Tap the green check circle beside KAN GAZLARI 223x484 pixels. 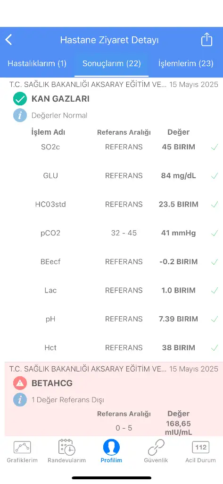(20, 99)
